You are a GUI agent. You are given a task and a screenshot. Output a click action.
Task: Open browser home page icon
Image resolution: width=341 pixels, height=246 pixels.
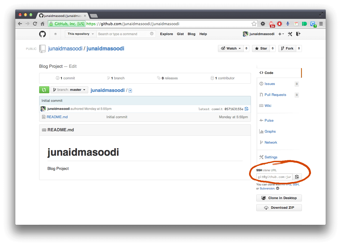(42, 24)
